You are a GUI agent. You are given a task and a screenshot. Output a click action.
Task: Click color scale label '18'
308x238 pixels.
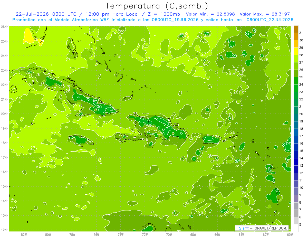(x=301, y=129)
